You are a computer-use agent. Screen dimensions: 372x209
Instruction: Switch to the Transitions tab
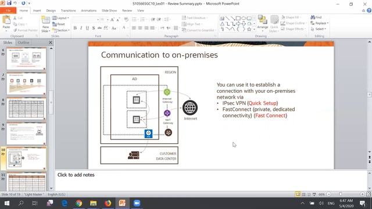tap(69, 10)
